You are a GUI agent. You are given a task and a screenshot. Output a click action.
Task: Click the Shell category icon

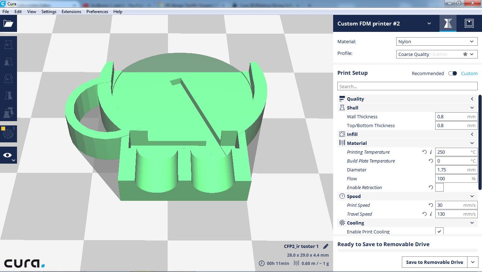[x=342, y=108]
